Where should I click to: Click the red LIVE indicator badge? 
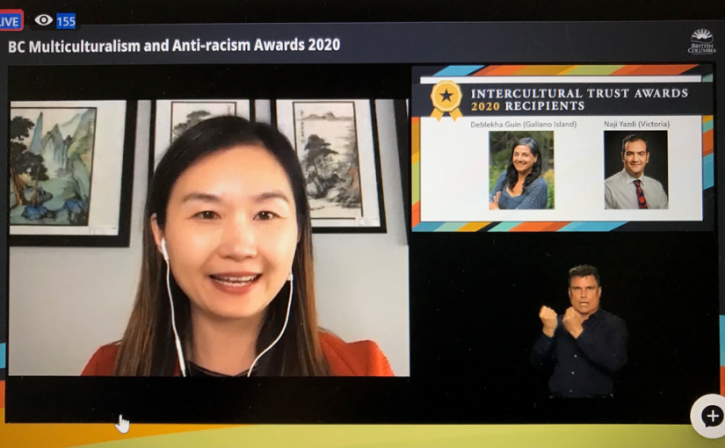[11, 20]
